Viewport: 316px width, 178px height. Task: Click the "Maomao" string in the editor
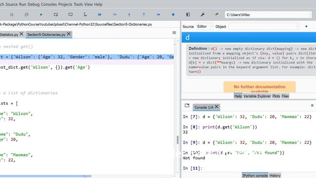click(x=20, y=155)
